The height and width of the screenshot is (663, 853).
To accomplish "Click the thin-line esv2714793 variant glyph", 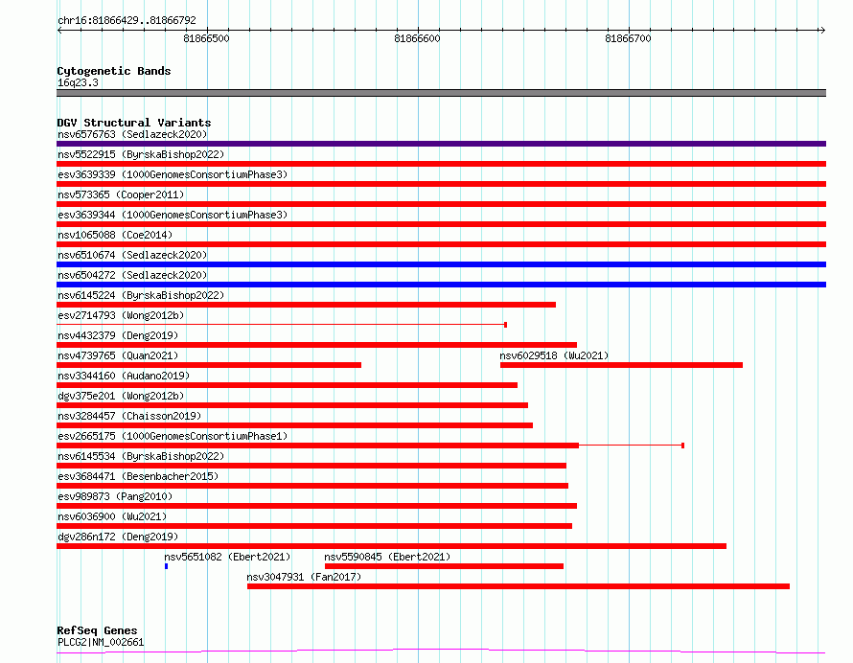I will [x=282, y=325].
